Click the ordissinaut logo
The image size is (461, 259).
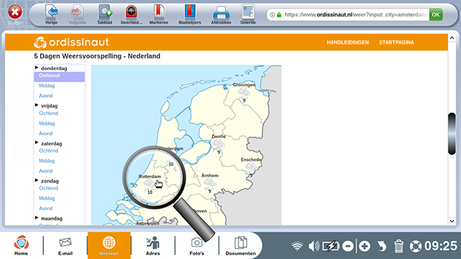click(72, 43)
